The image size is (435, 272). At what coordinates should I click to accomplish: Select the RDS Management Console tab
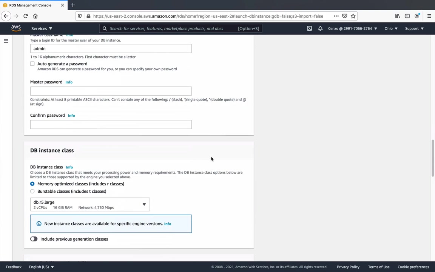(x=30, y=5)
